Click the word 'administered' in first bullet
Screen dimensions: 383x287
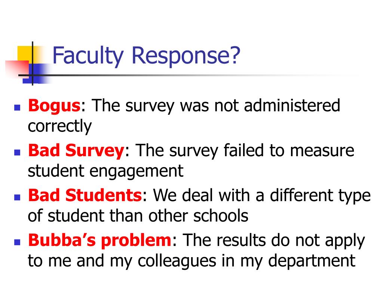(292, 106)
